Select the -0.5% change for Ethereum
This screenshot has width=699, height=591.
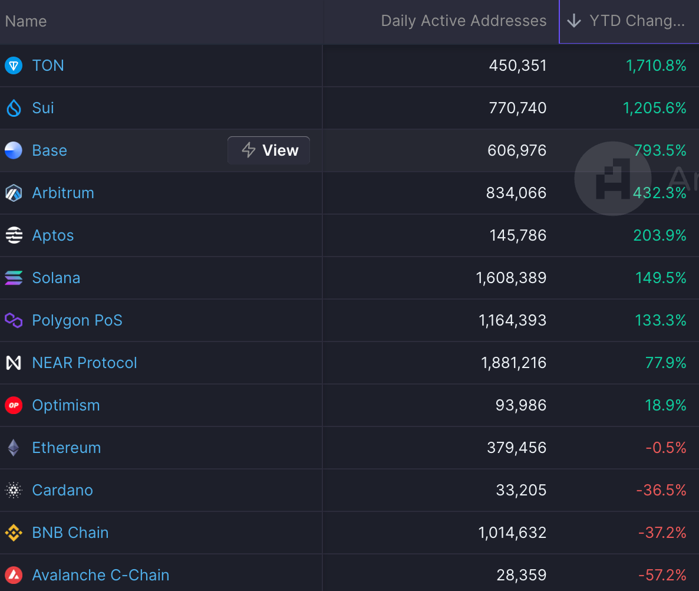coord(666,448)
